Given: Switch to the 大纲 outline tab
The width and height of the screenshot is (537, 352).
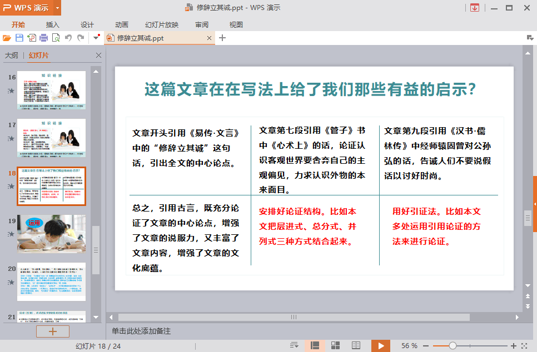Looking at the screenshot, I should click(x=12, y=56).
